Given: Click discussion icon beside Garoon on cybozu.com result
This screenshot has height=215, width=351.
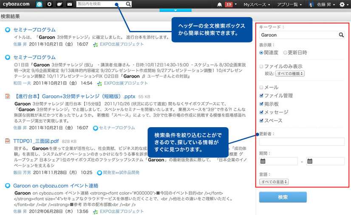Looking at the screenshot, I should pos(8,186).
